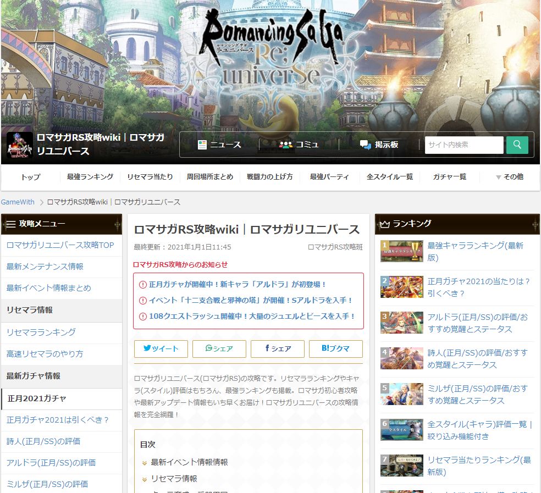Open 正月ガチャ2021は引くべき？ sidebar link

tap(57, 420)
